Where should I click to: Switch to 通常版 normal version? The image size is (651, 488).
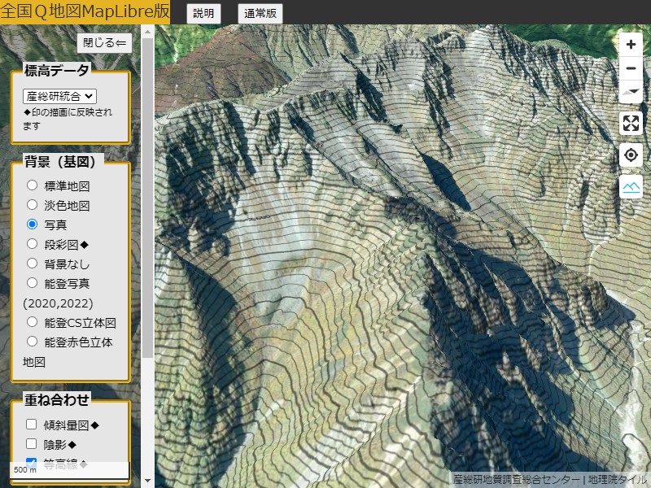click(260, 13)
